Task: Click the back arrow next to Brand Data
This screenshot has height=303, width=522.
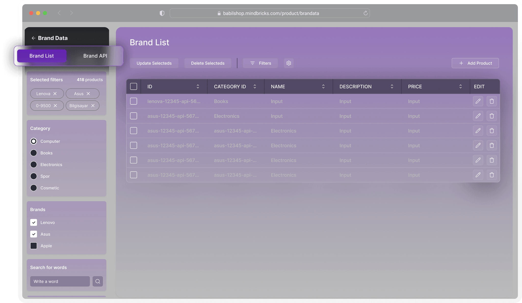Action: (x=33, y=38)
